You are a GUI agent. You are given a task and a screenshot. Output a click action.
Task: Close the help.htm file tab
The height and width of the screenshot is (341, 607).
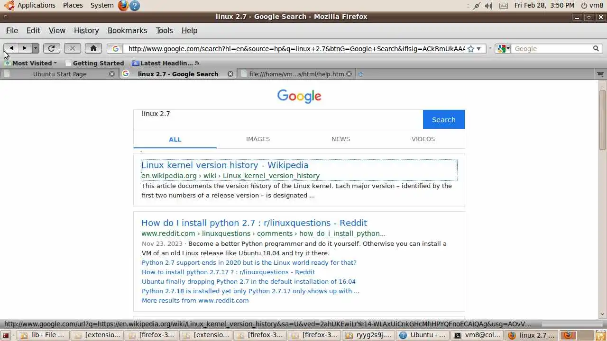pos(349,74)
